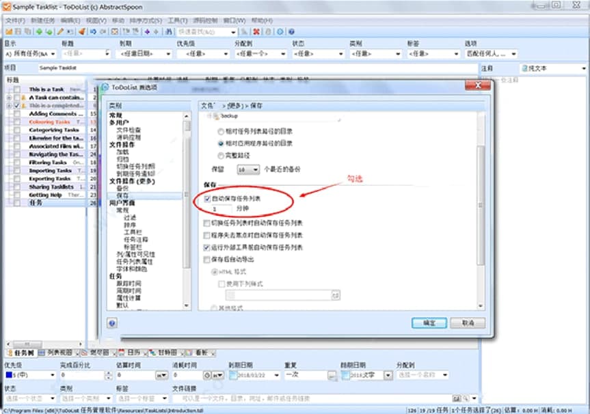Viewport: 590px width, 414px height.
Task: Enable 保存后自动导出 checkbox
Action: click(206, 260)
